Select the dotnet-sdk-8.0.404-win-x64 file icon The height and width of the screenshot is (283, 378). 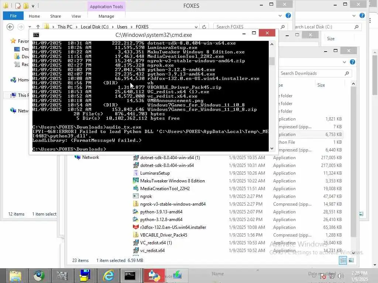pos(136,165)
